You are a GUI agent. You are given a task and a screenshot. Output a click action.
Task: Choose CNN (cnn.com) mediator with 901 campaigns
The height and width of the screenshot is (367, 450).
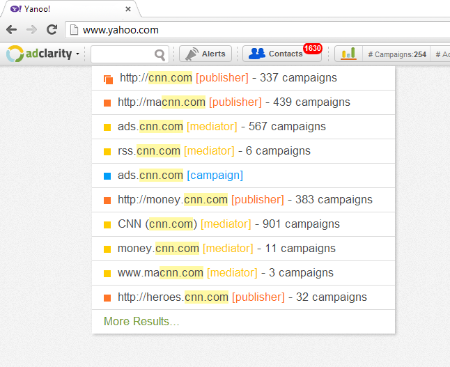pos(243,224)
